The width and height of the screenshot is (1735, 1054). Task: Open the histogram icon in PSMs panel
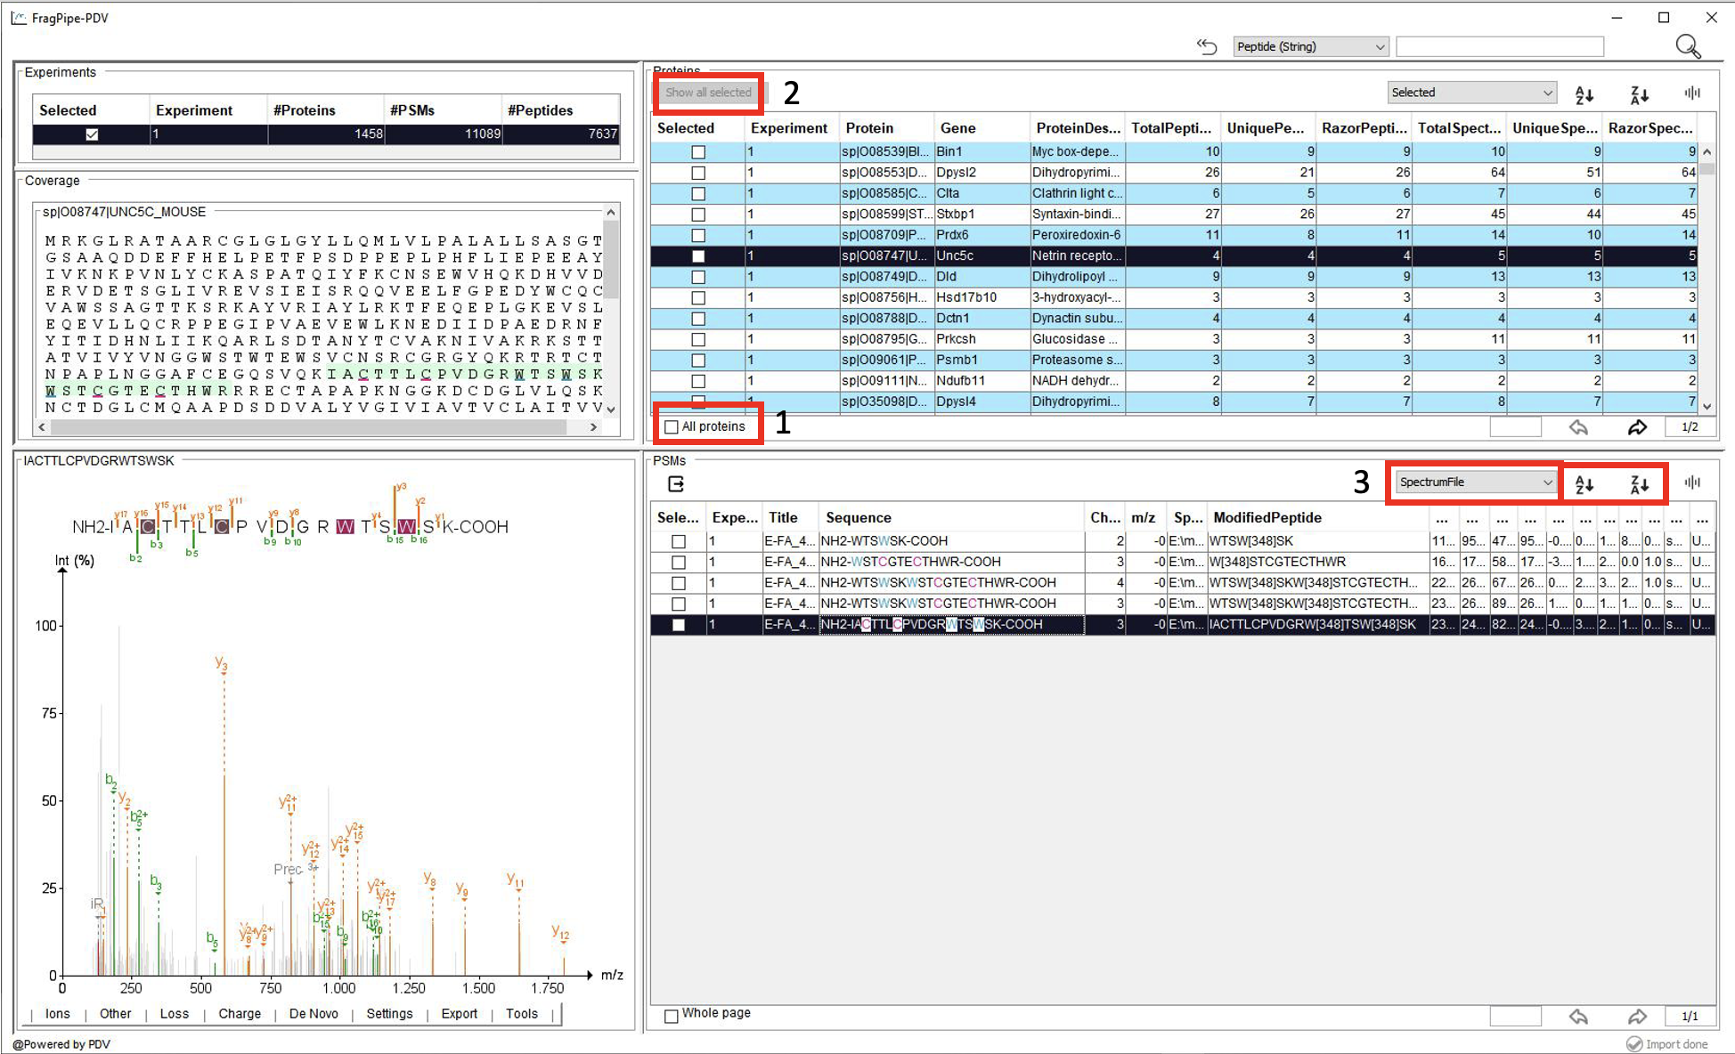coord(1693,482)
